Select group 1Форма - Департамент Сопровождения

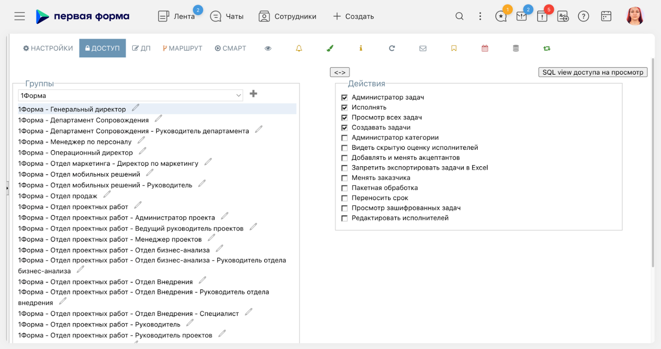(83, 120)
